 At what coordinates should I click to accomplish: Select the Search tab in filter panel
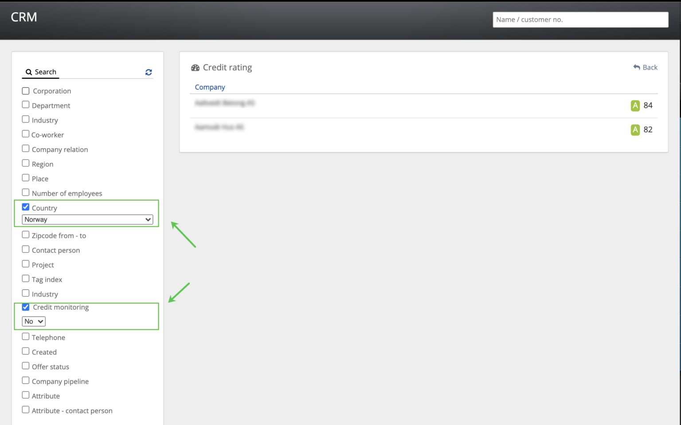pos(41,72)
